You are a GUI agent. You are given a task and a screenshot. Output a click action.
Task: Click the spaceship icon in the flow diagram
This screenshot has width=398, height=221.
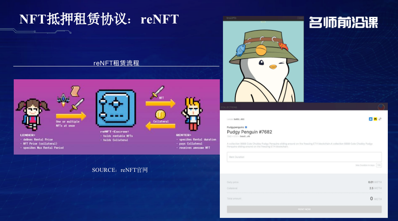coord(63,100)
